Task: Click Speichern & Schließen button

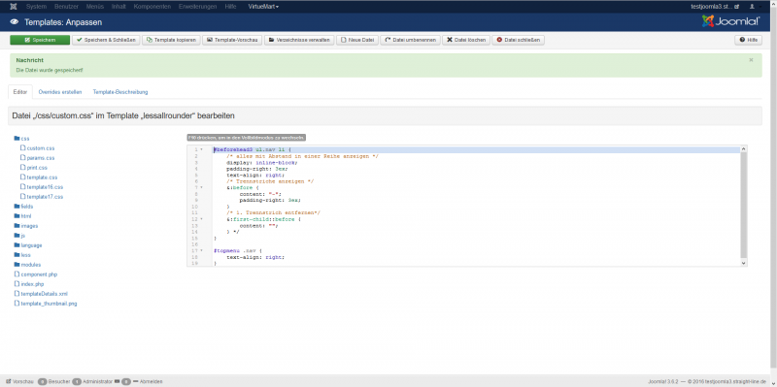Action: point(106,40)
